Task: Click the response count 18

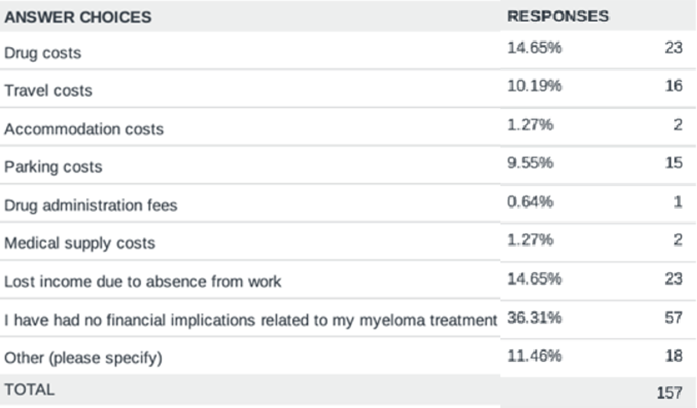Action: tap(673, 356)
